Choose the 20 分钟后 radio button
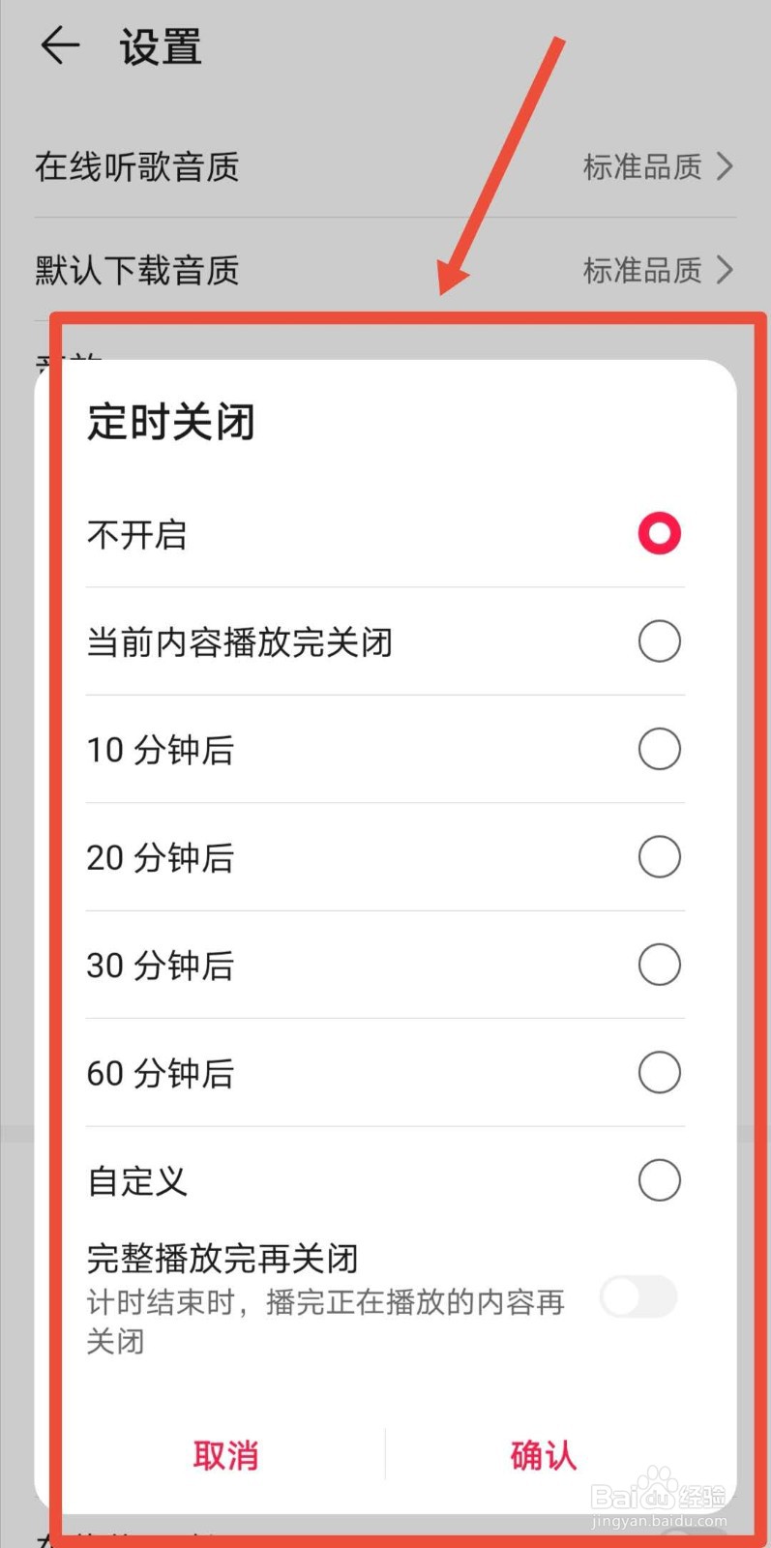The height and width of the screenshot is (1548, 771). click(x=659, y=857)
